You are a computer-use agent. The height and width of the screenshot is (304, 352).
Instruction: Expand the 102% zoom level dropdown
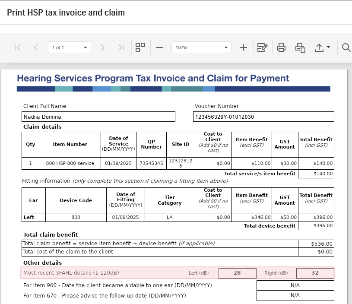point(201,47)
